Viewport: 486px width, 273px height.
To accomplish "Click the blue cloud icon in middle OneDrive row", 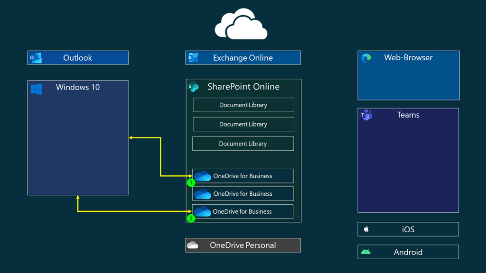I will (203, 194).
